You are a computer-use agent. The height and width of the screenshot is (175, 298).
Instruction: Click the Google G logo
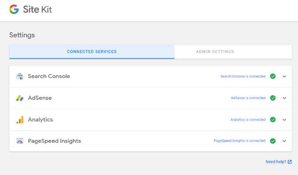coord(14,9)
